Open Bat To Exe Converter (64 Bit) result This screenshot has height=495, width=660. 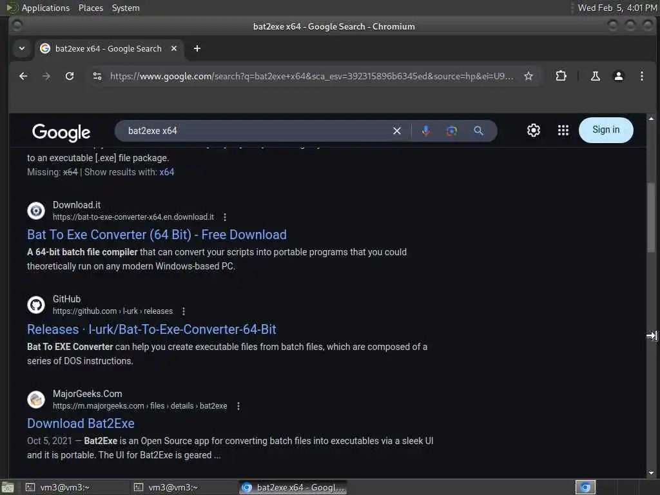coord(157,235)
